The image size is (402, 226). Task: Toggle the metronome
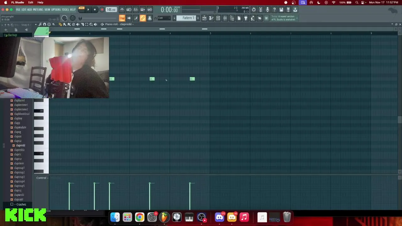[x=122, y=9]
